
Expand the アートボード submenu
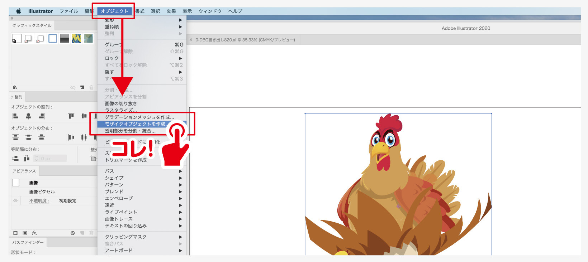click(142, 251)
